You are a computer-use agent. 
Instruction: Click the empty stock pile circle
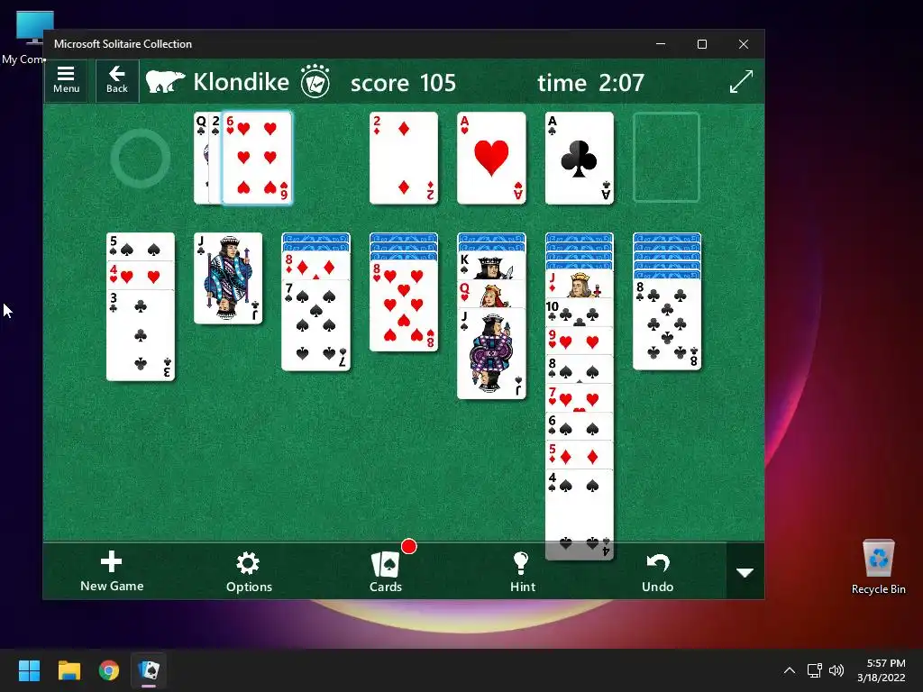tap(140, 158)
